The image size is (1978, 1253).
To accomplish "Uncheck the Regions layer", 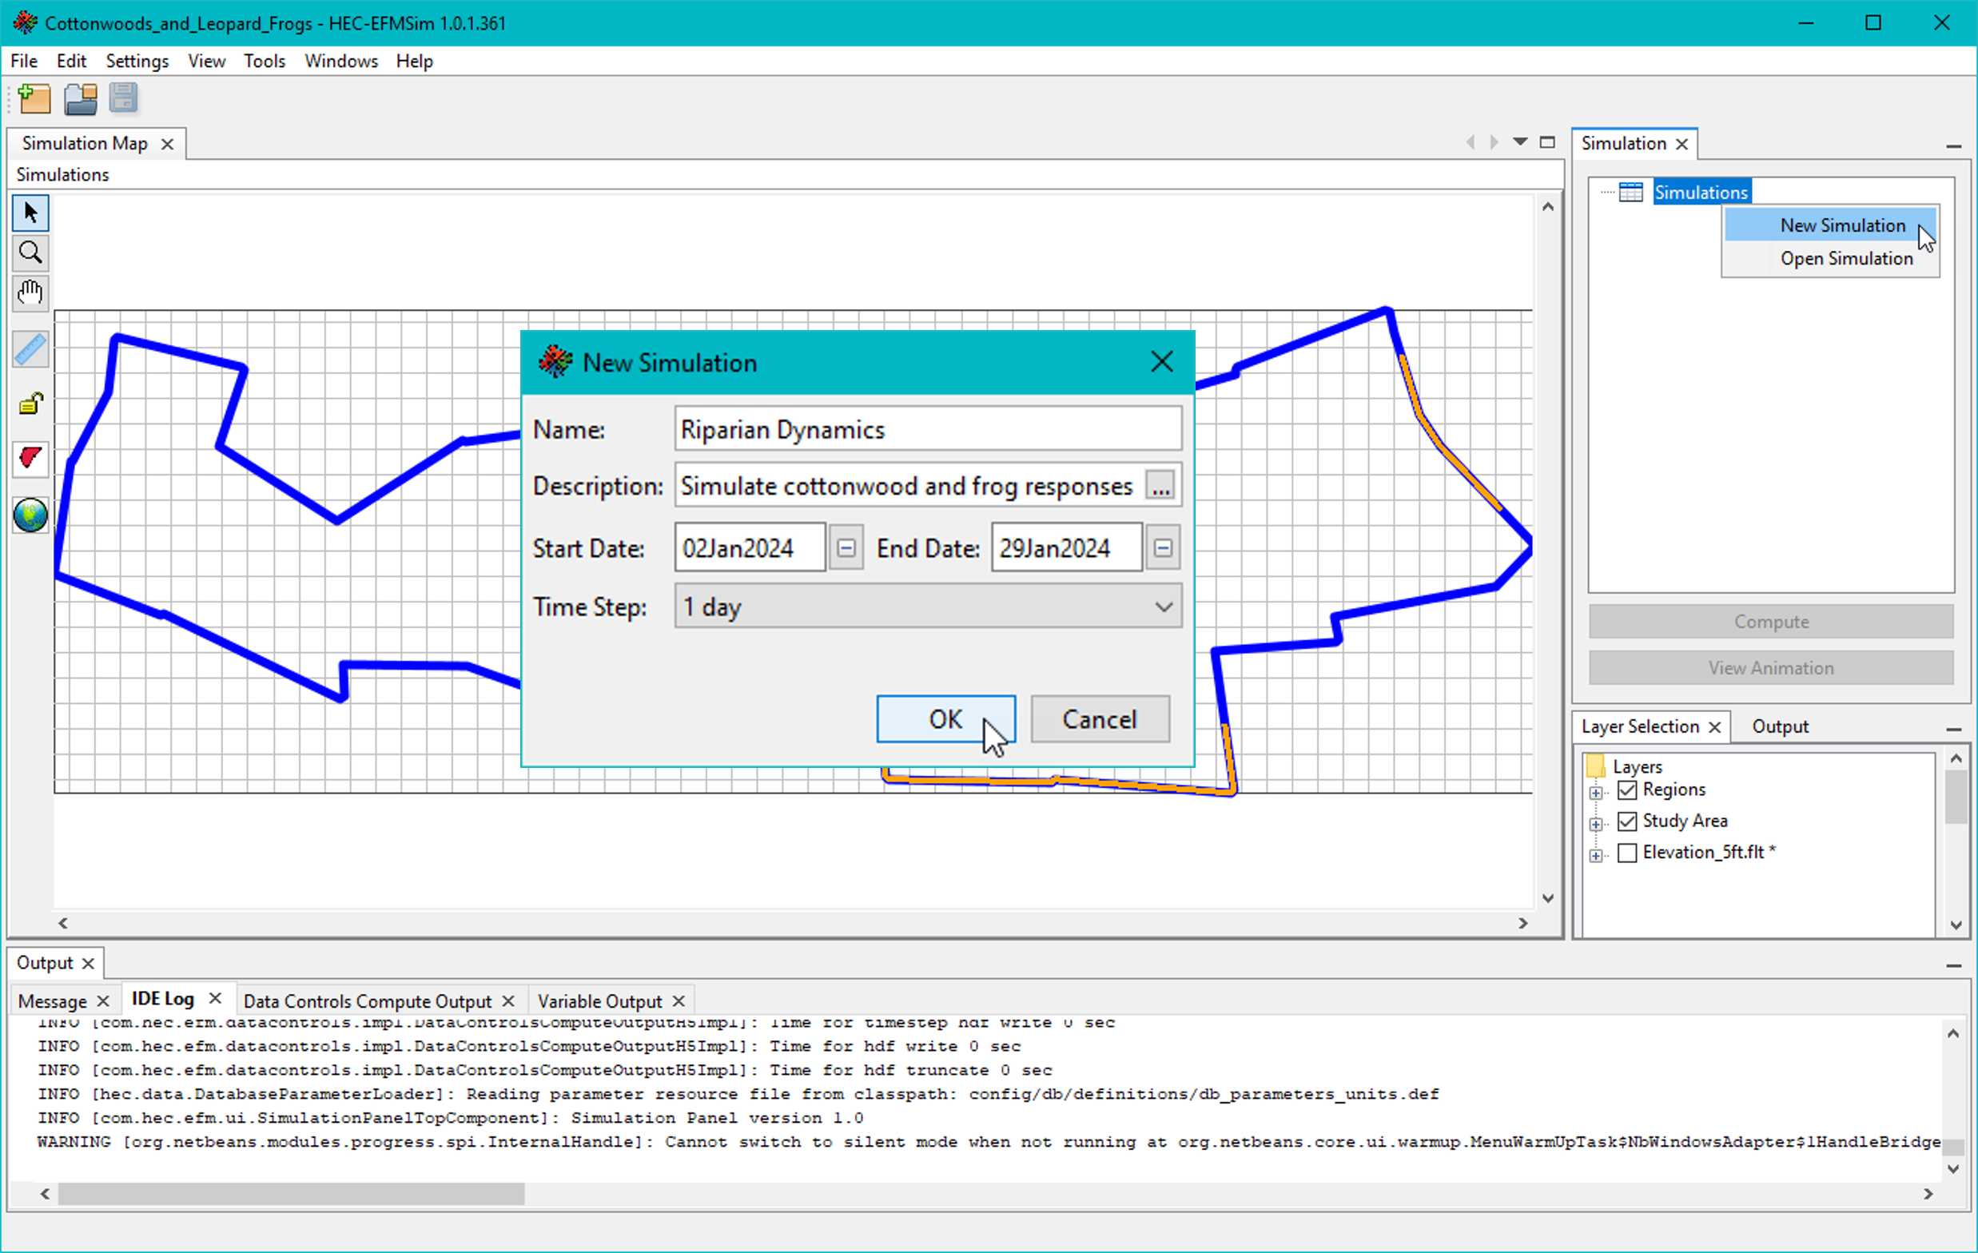I will tap(1627, 790).
